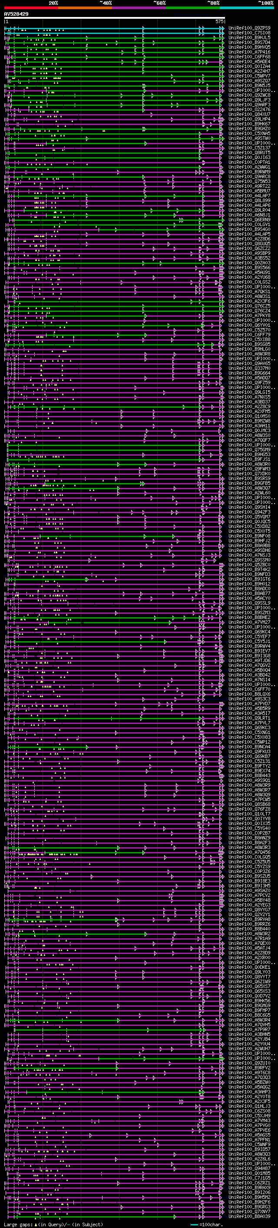This screenshot has height=1228, width=278.
Task: Select the UniRef100_Q76CZ5 label
Action: pos(249,306)
